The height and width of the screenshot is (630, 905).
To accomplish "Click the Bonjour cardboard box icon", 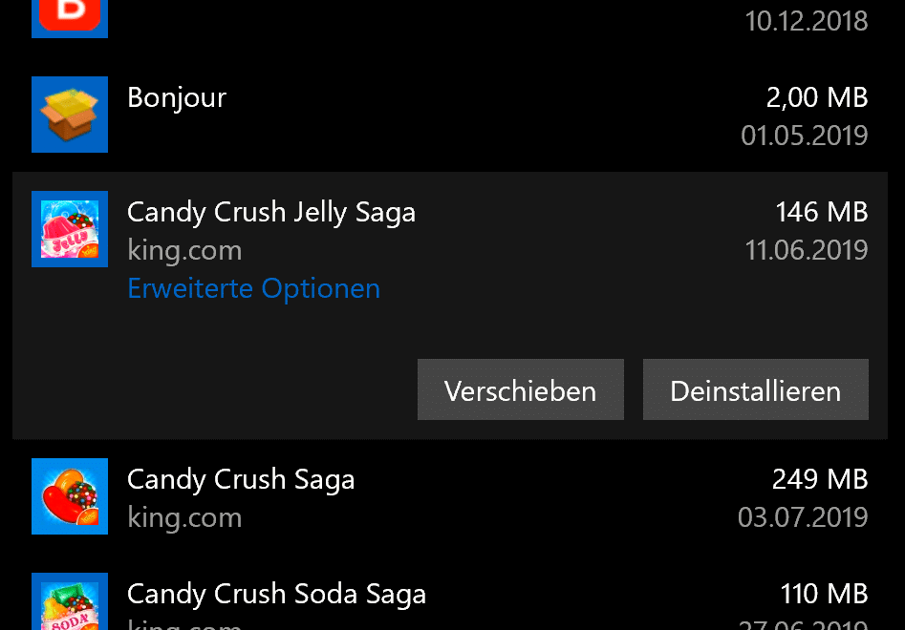I will [70, 115].
